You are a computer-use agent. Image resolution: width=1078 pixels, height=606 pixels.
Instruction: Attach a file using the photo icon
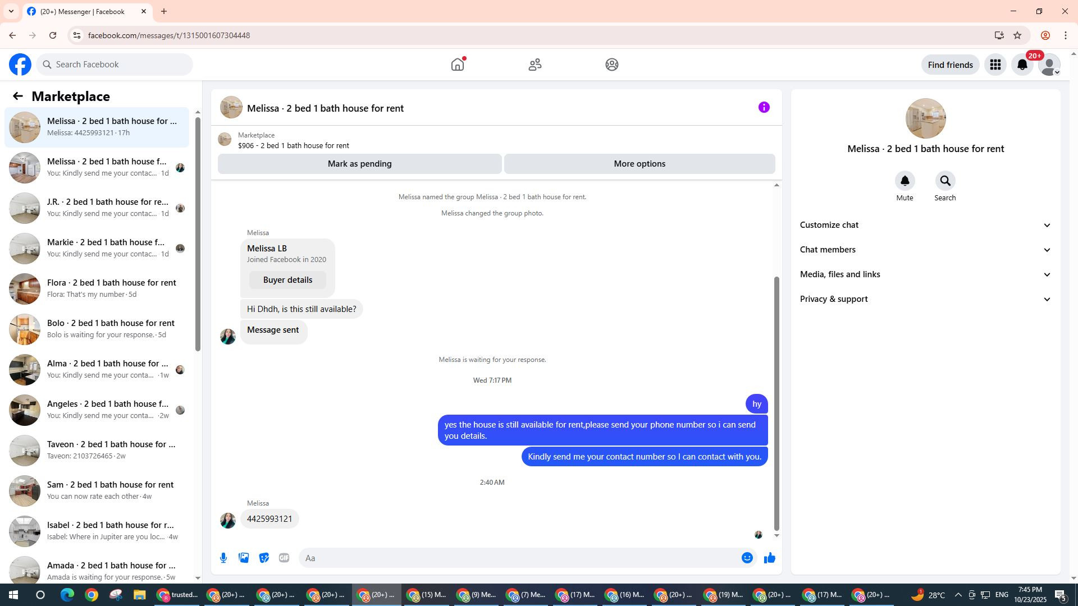point(244,558)
